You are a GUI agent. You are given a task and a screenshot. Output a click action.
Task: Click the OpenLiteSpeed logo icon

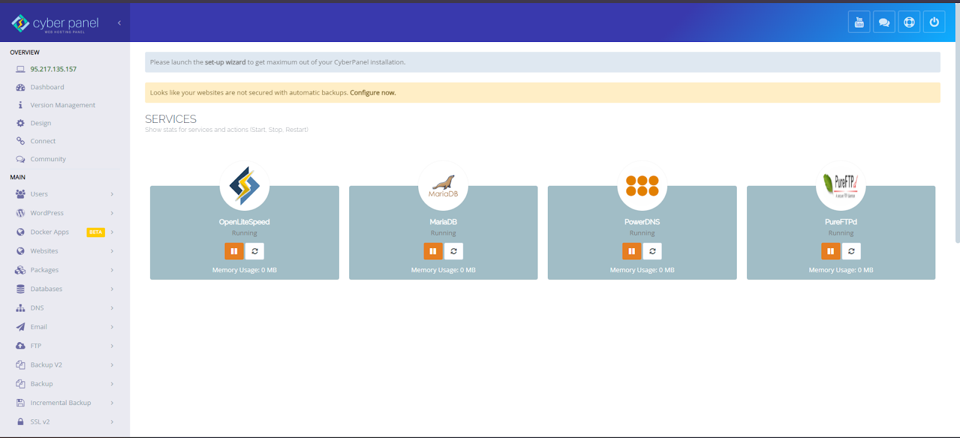click(x=244, y=186)
